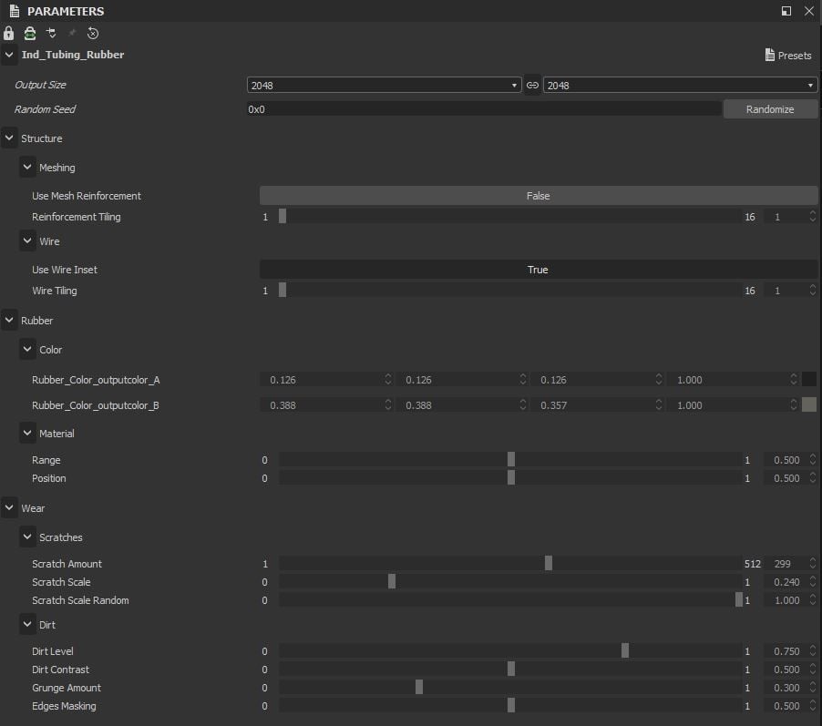Click the 0.357 channel field of outputcolor_B
Image resolution: width=822 pixels, height=726 pixels.
pos(597,405)
